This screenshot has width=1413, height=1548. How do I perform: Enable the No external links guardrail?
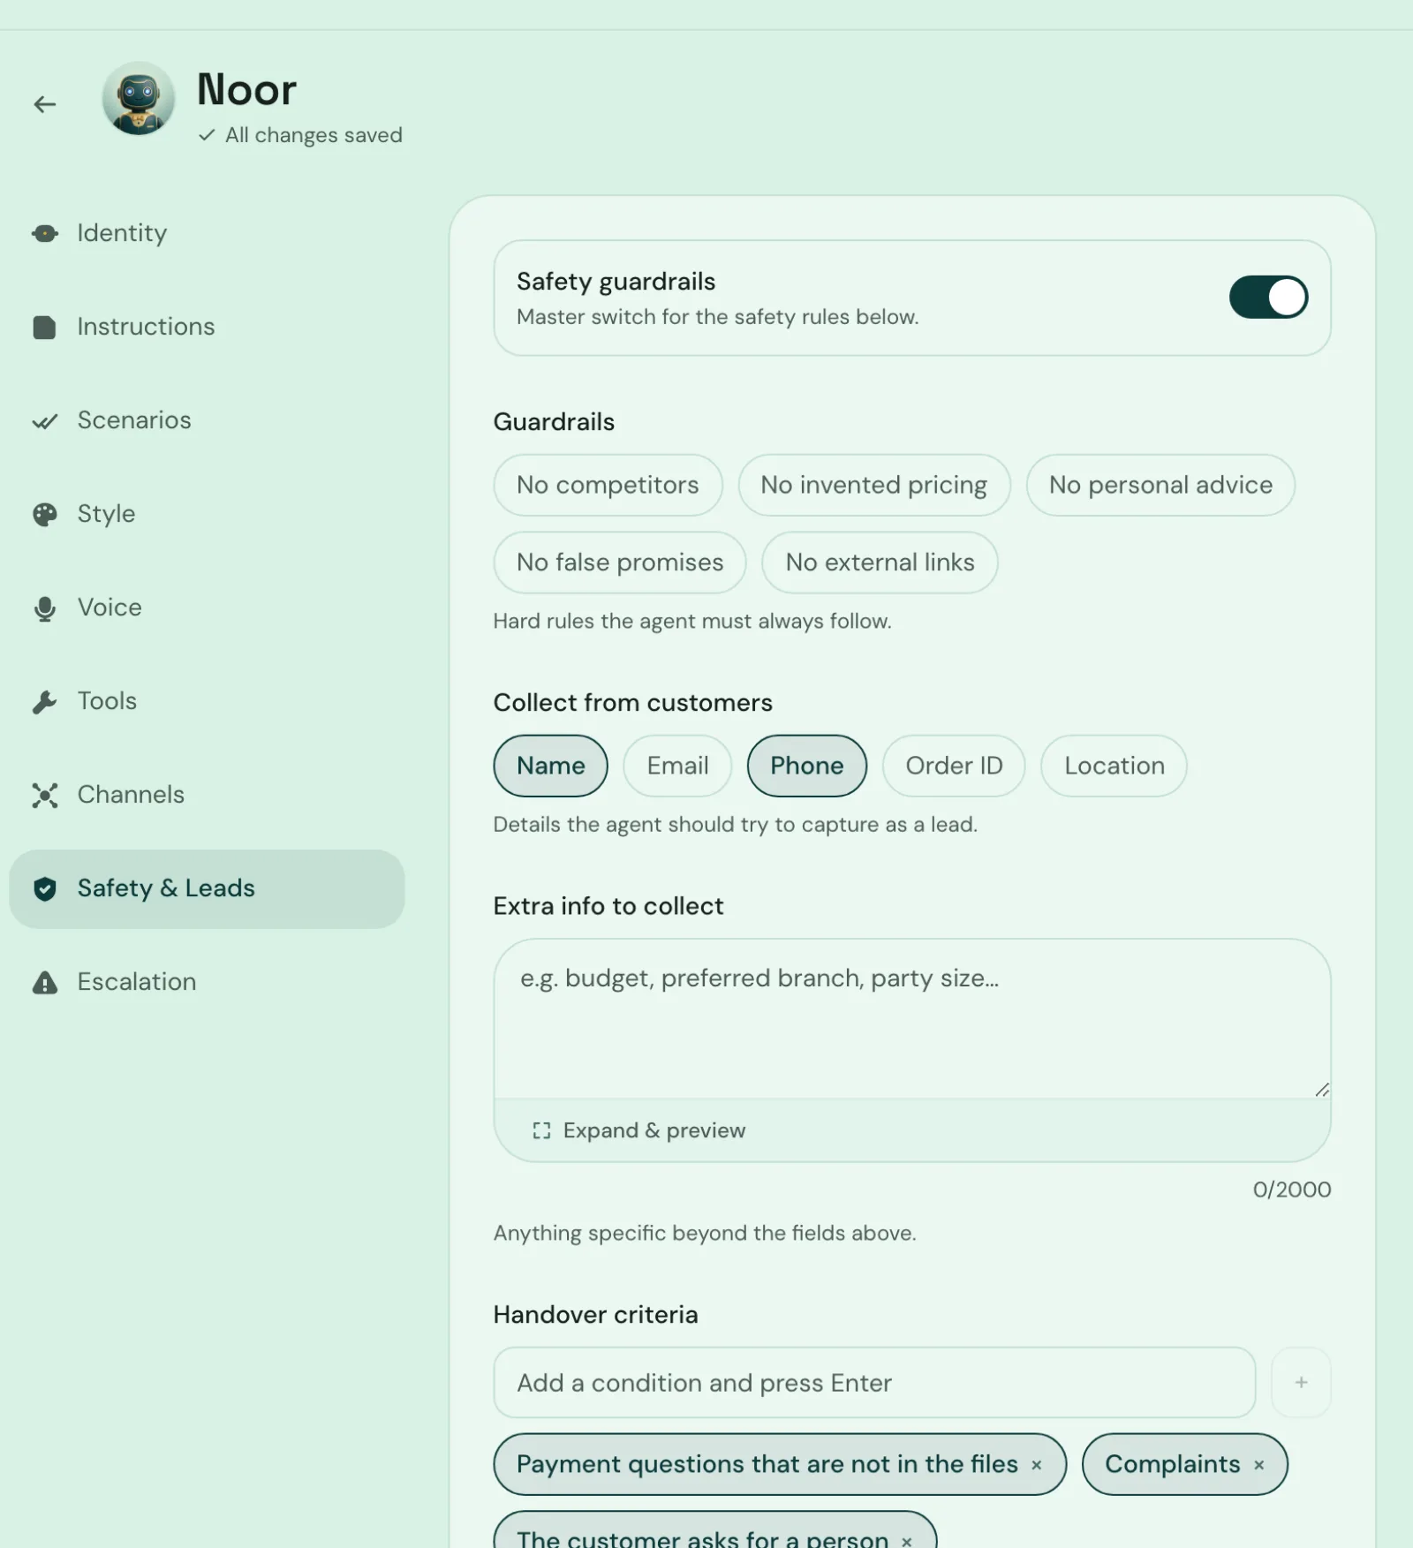[880, 563]
